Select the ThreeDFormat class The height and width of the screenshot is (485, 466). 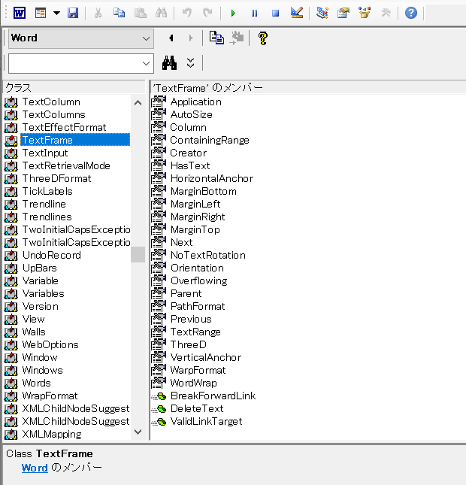tap(57, 178)
